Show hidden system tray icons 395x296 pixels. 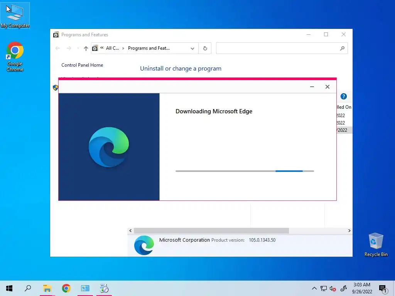coord(314,288)
